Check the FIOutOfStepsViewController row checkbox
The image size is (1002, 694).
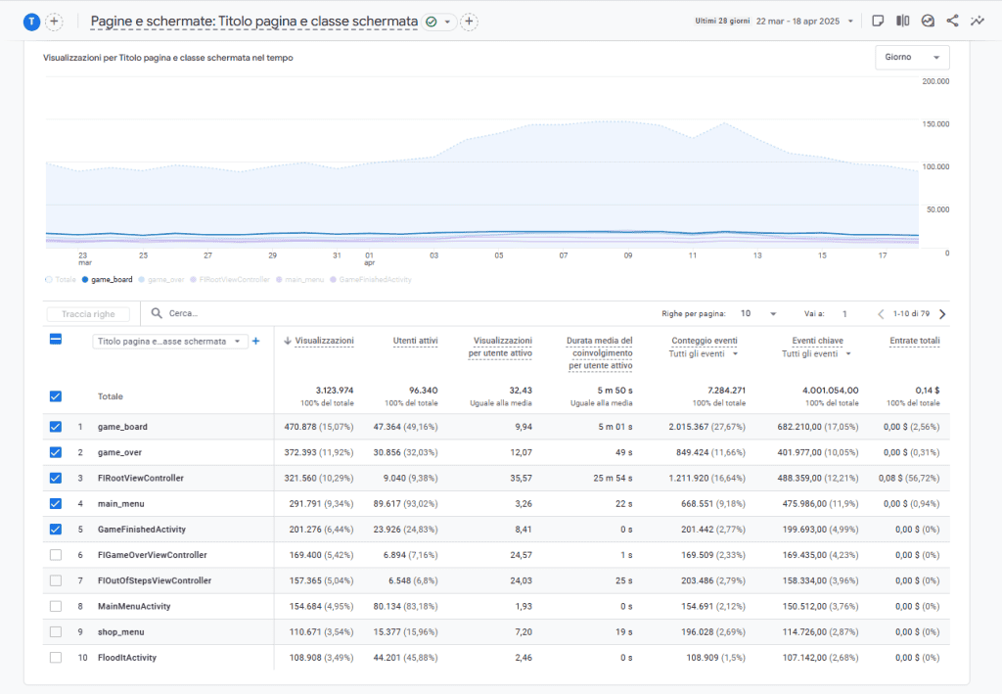click(x=56, y=580)
